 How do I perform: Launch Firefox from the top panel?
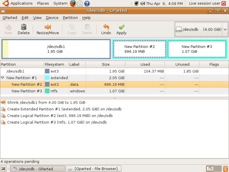point(73,3)
